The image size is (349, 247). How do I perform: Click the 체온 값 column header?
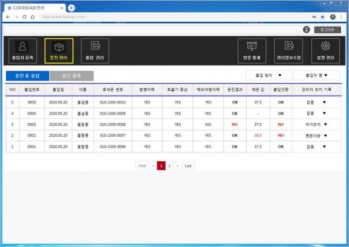coord(258,90)
